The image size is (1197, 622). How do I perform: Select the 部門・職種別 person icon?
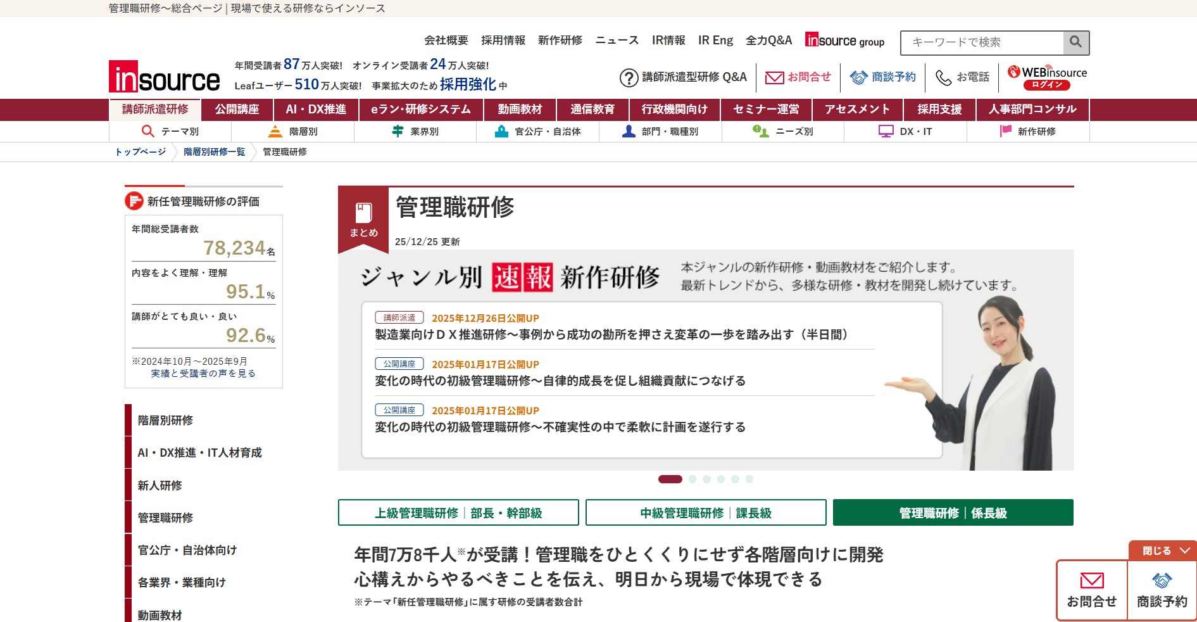tap(629, 131)
